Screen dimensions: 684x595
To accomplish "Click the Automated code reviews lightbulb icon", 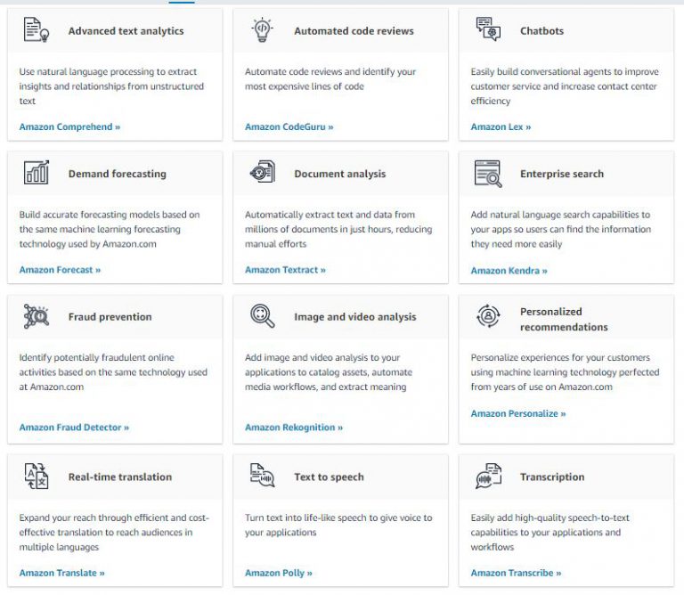I will 262,29.
